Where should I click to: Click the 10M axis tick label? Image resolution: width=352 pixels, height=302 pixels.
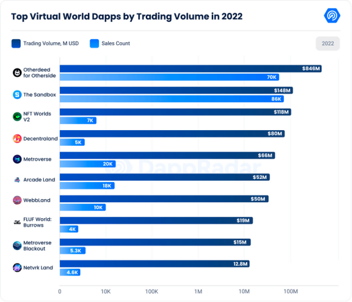[x=244, y=291]
